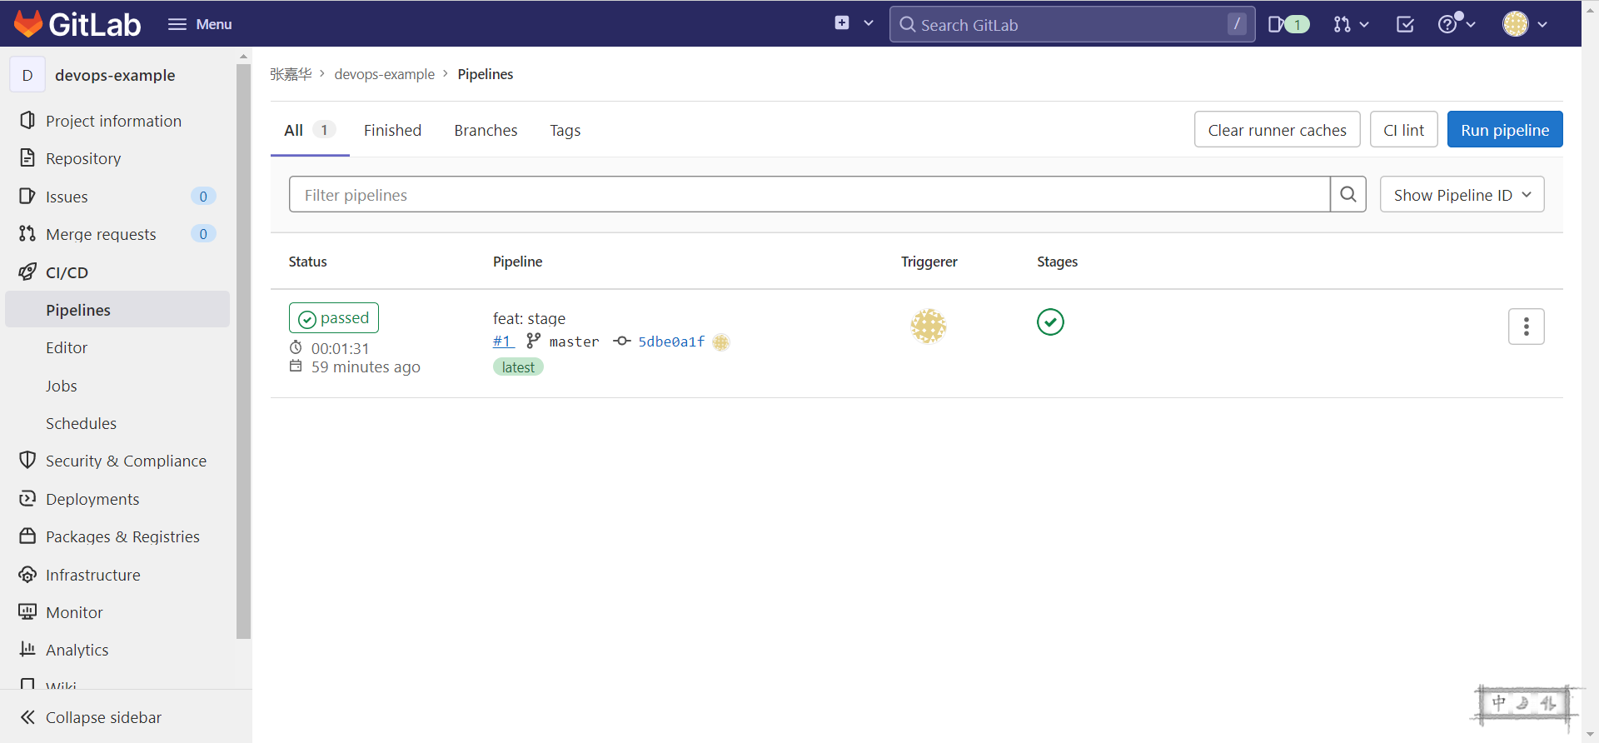This screenshot has width=1599, height=743.
Task: Open Schedules under CI/CD
Action: [81, 423]
